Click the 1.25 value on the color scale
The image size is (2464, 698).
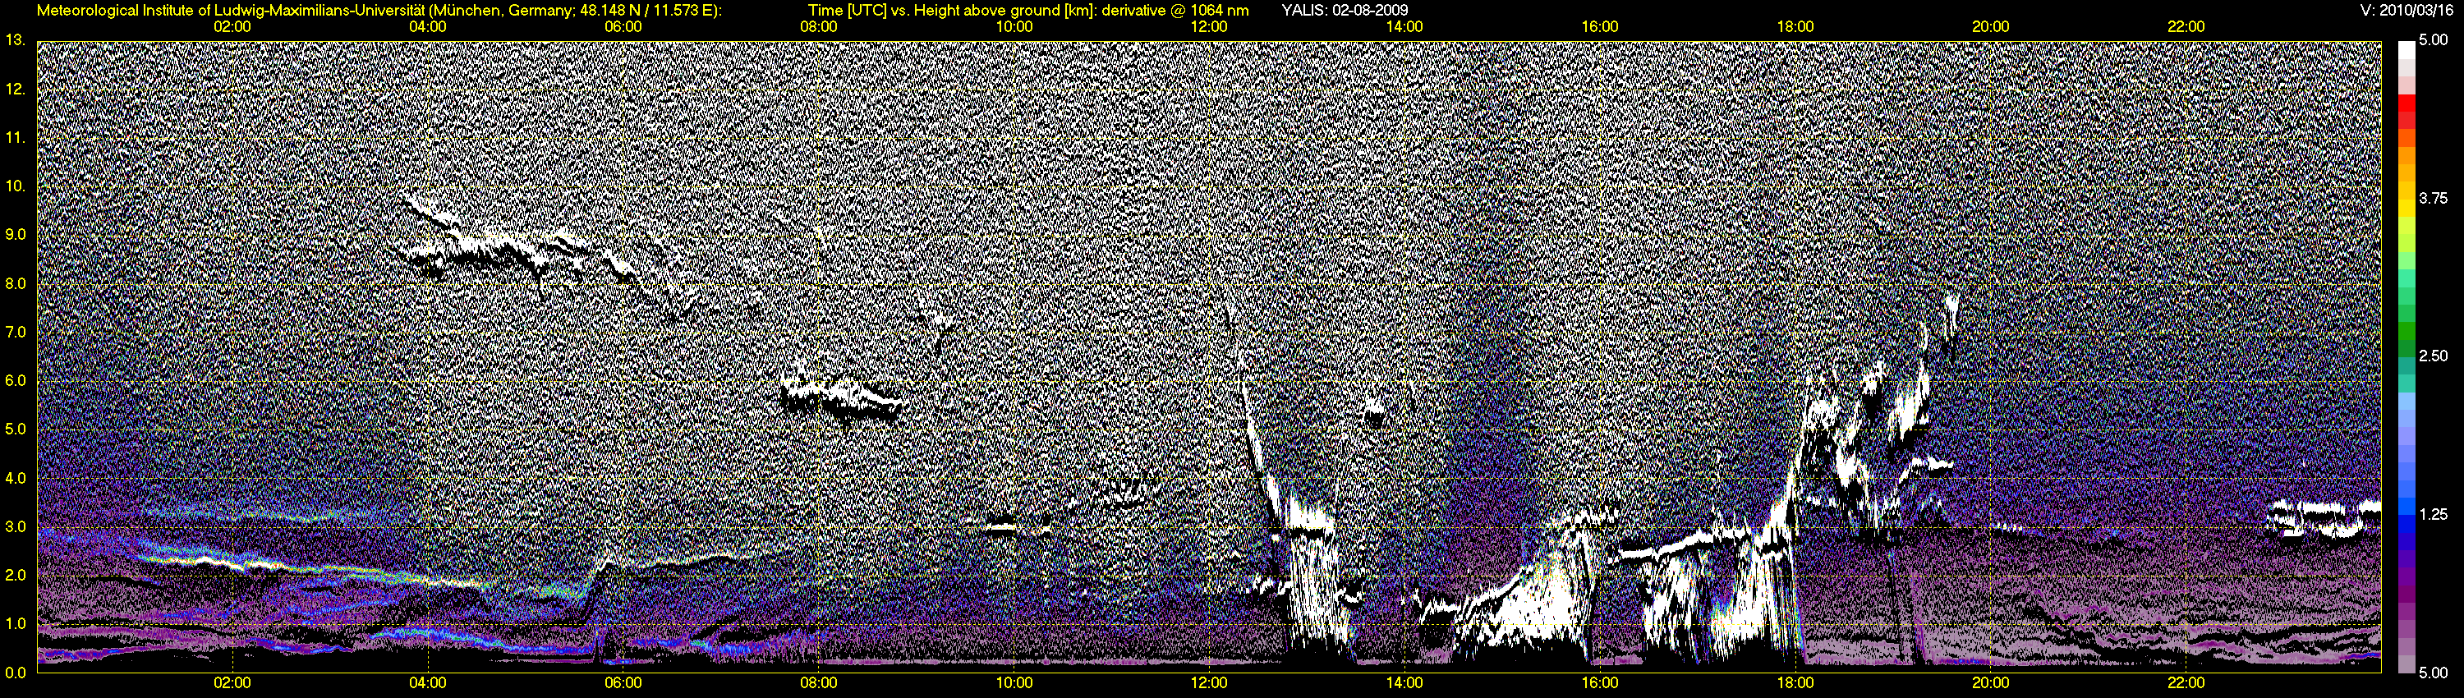click(x=2434, y=514)
